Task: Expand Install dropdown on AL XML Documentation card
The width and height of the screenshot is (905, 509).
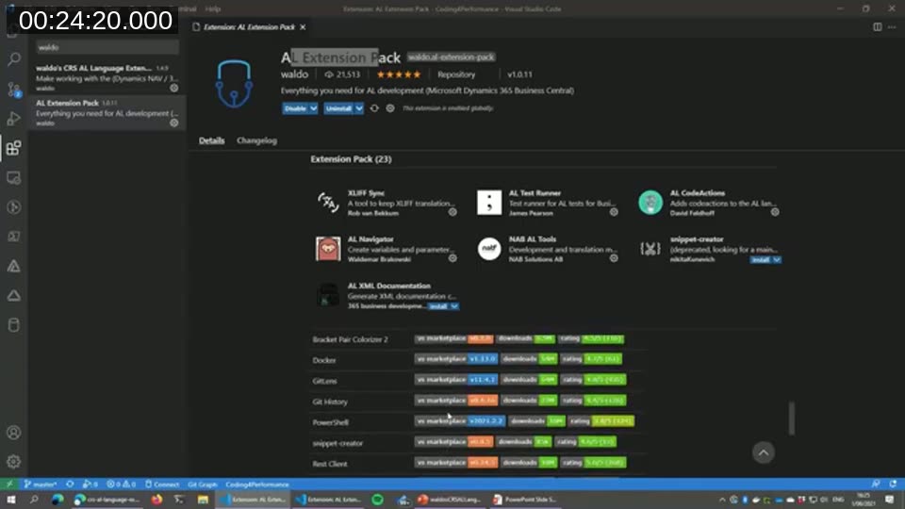Action: (454, 306)
